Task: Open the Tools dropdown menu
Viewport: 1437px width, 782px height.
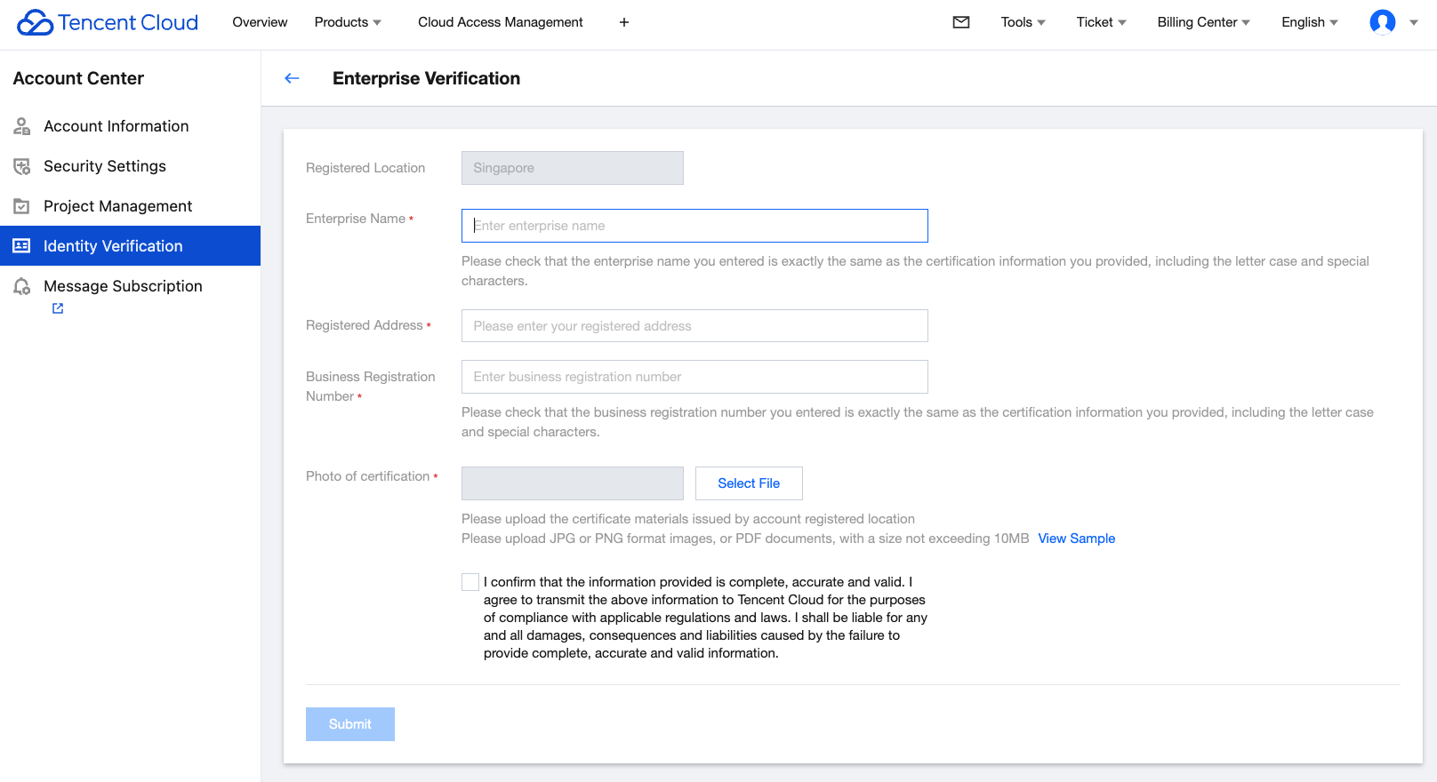Action: click(x=1023, y=22)
